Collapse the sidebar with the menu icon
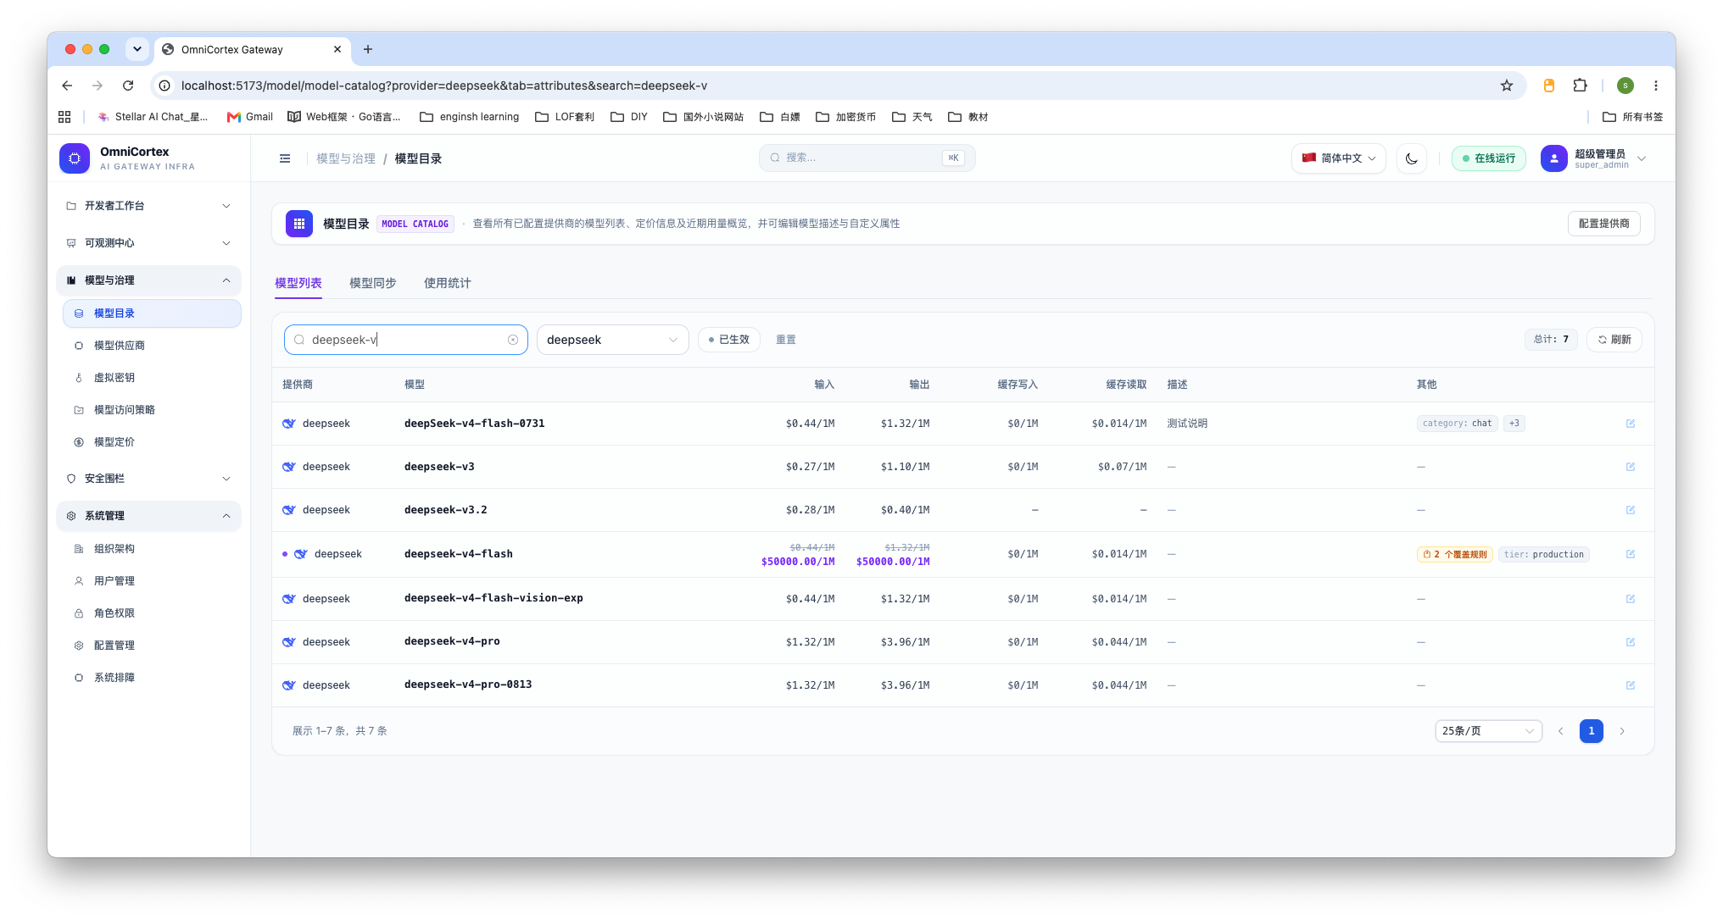Image resolution: width=1723 pixels, height=920 pixels. (x=285, y=158)
